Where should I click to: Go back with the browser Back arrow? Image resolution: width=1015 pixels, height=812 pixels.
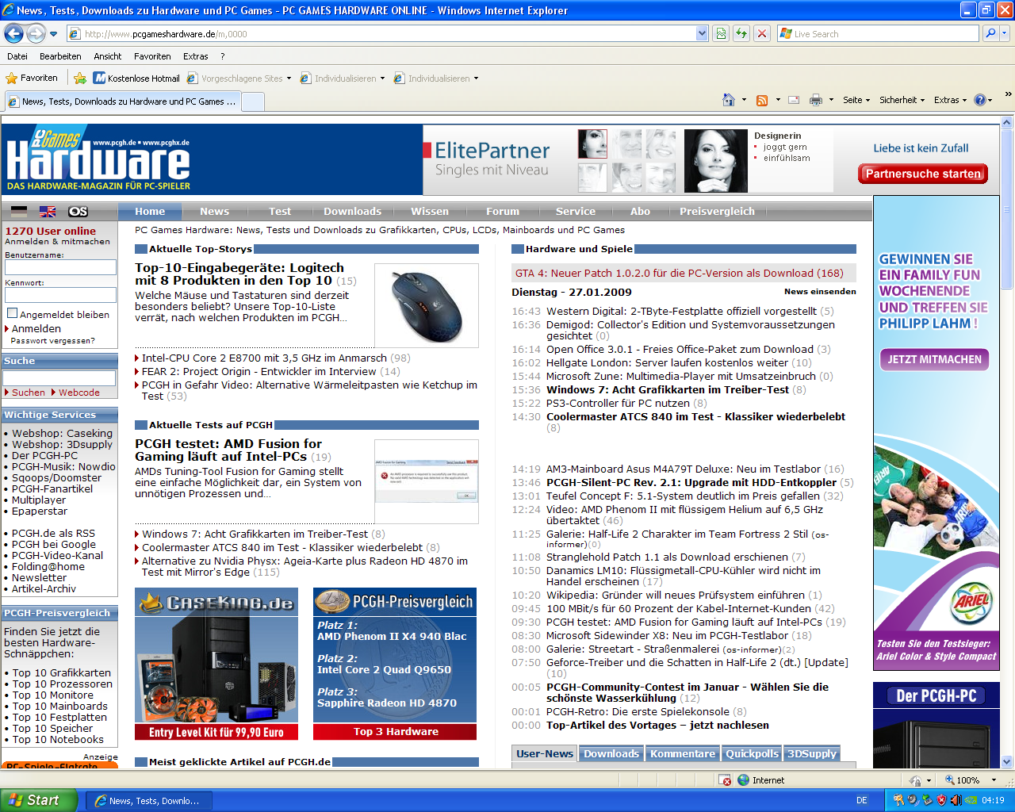click(x=13, y=33)
